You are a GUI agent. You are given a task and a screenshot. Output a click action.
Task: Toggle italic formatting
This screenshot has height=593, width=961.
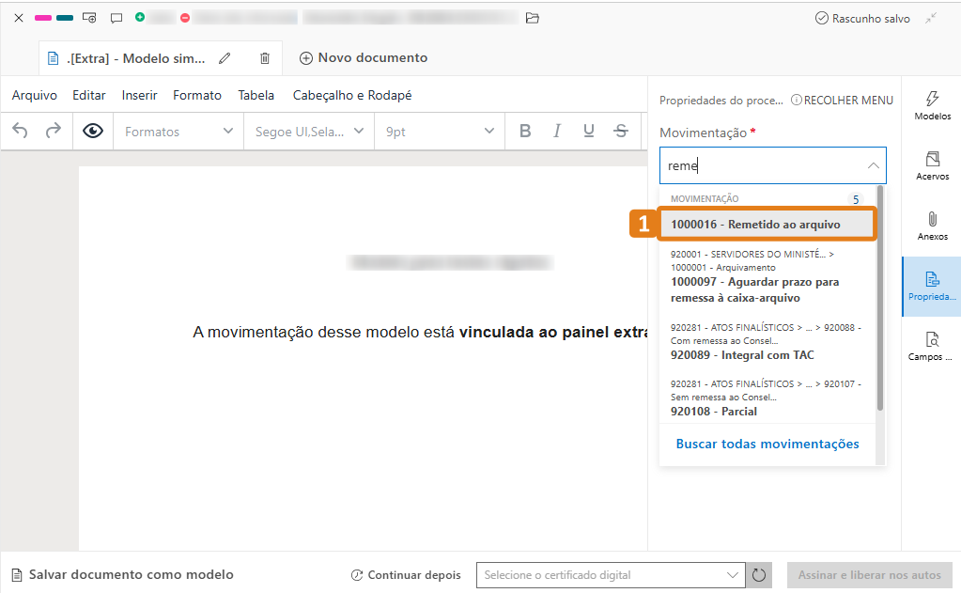pos(557,132)
